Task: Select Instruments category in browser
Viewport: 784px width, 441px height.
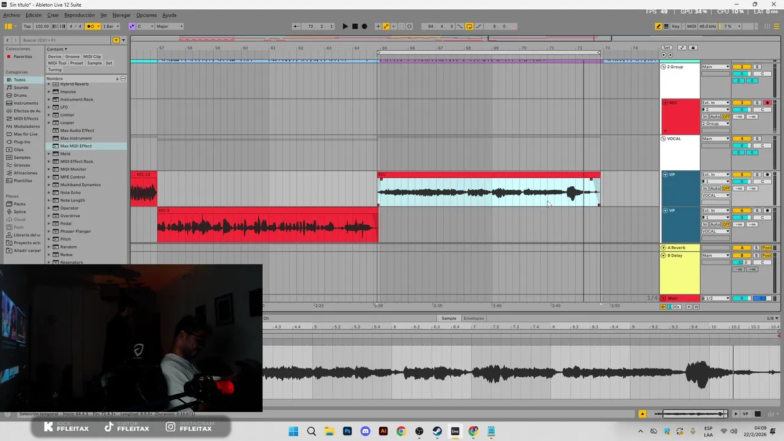Action: pyautogui.click(x=26, y=103)
